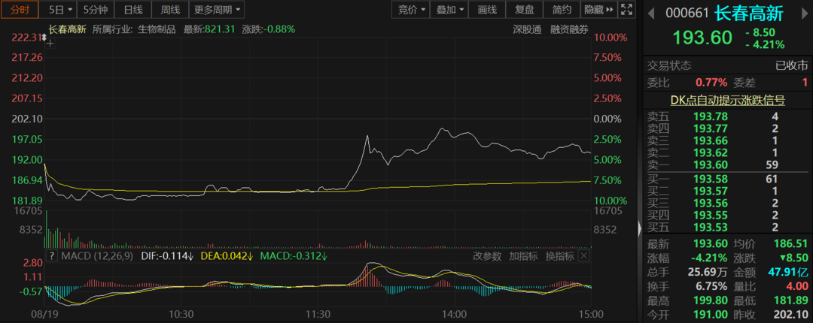Click the 生物制品 industry label
This screenshot has width=813, height=323.
point(156,29)
